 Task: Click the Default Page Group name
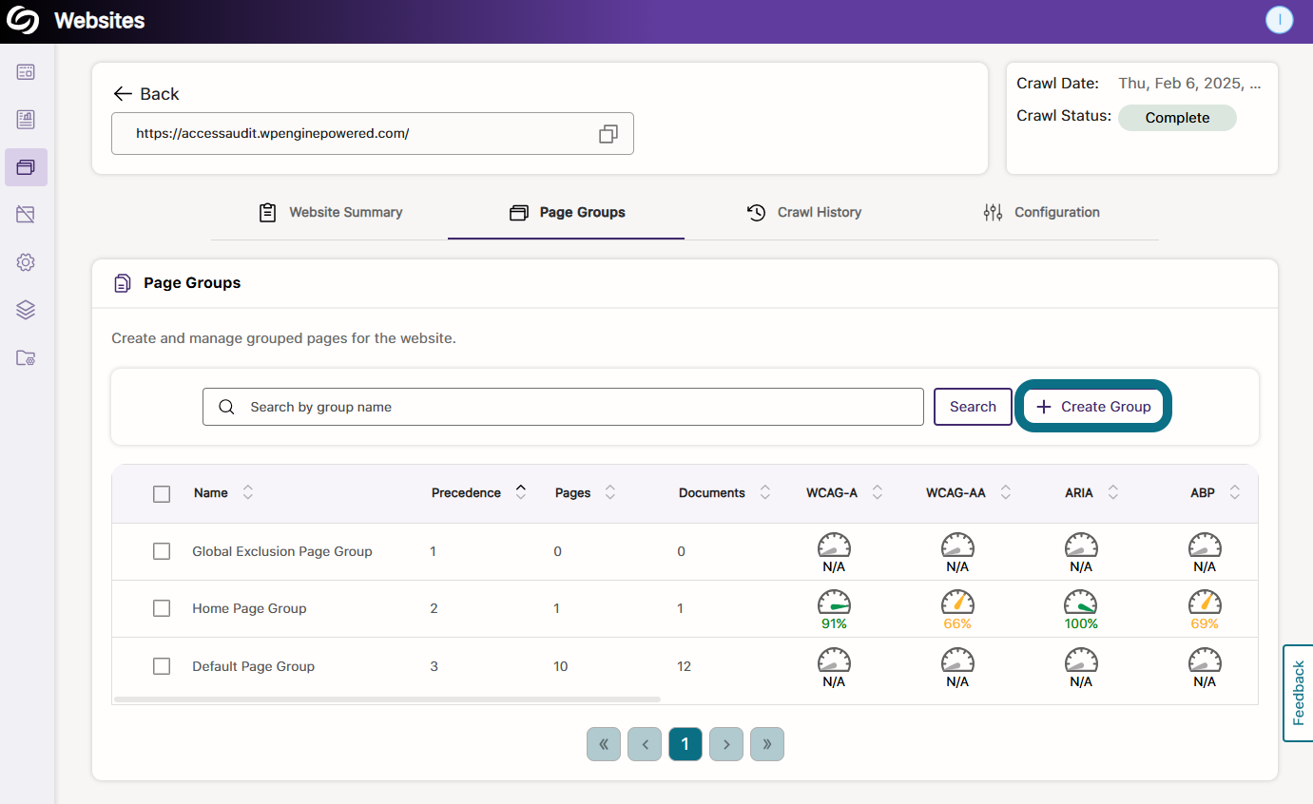[x=253, y=666]
